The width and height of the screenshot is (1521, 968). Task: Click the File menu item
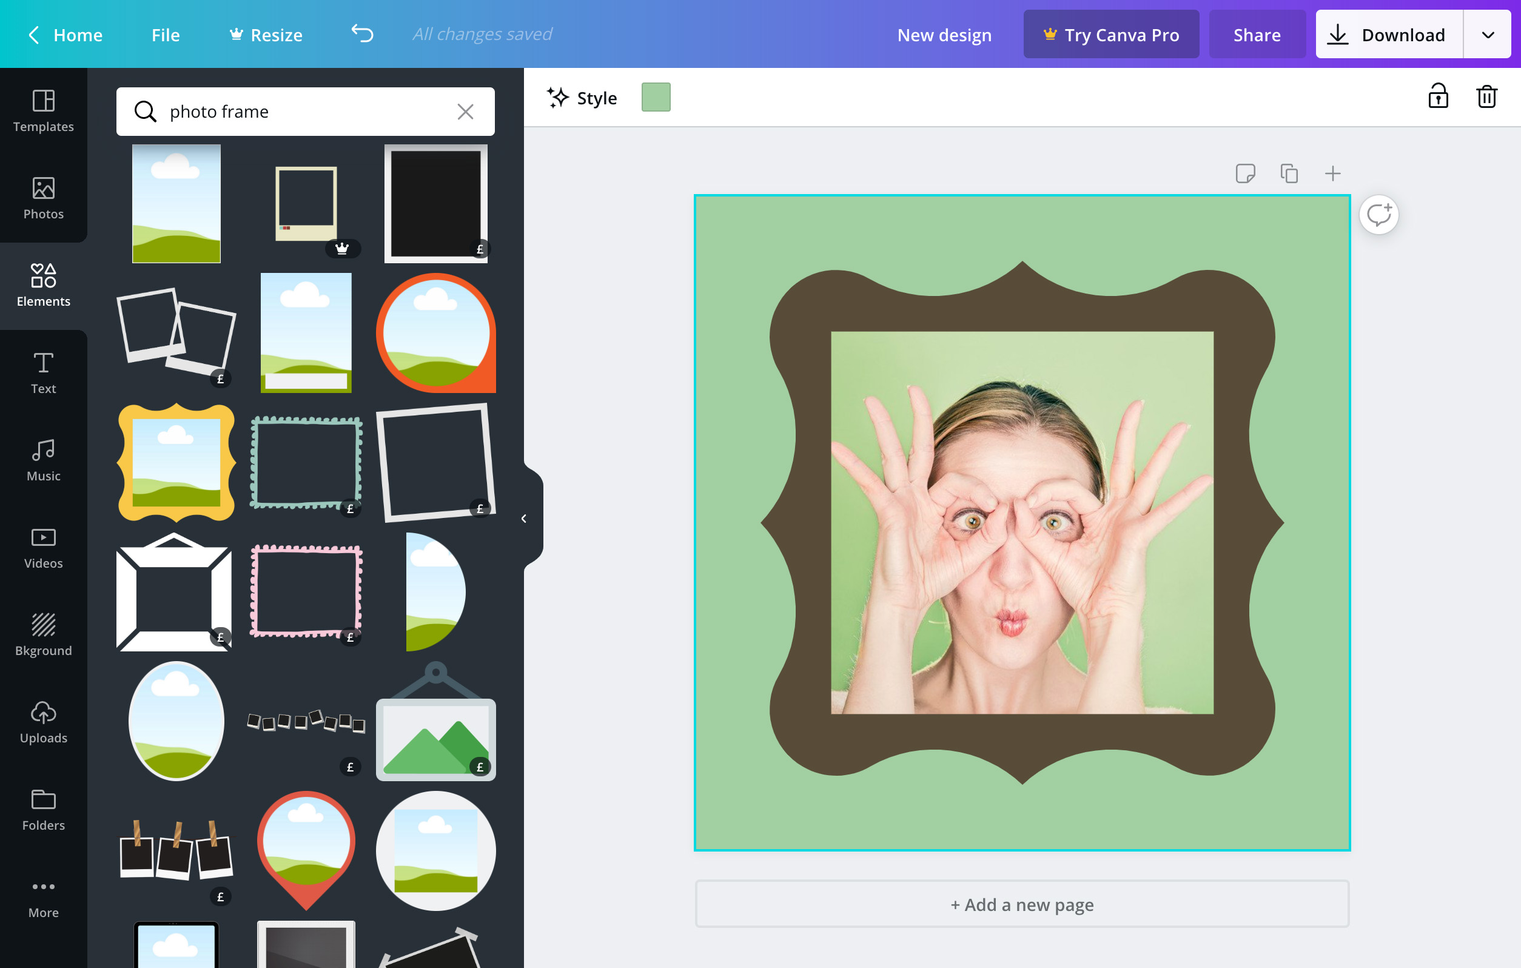point(164,33)
